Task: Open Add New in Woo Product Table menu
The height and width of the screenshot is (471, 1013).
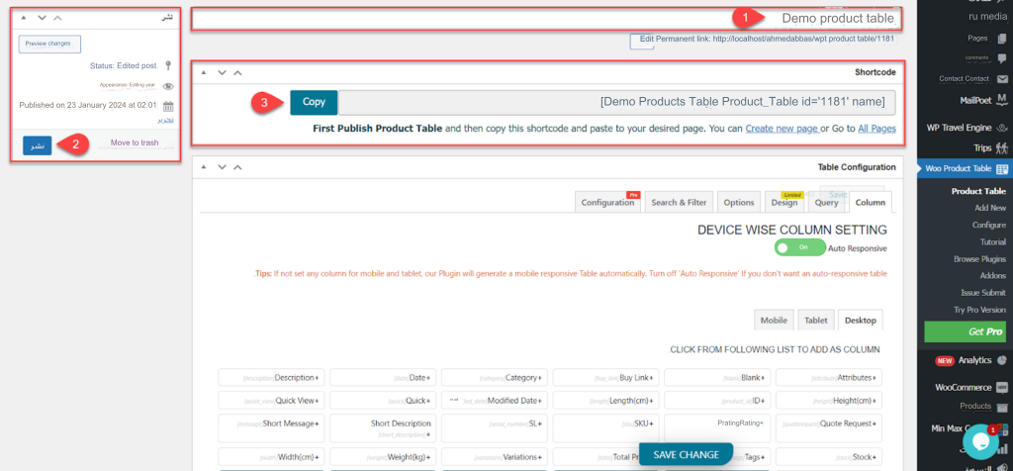Action: (x=989, y=208)
